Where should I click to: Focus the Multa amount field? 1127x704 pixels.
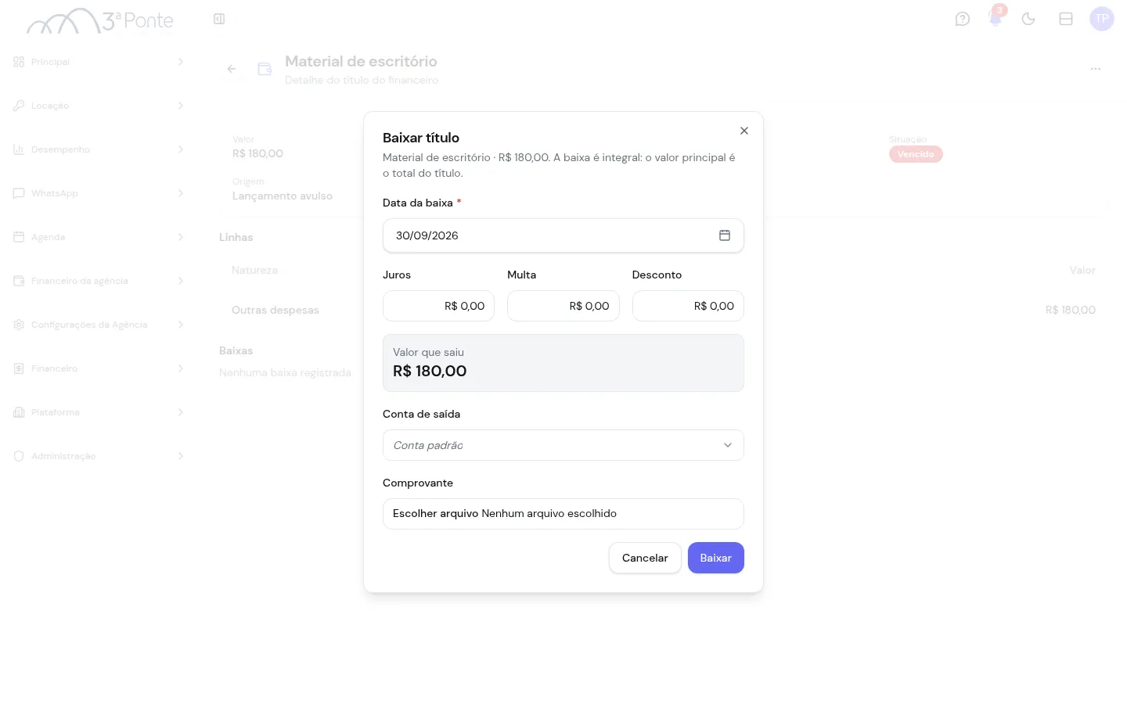coord(563,306)
